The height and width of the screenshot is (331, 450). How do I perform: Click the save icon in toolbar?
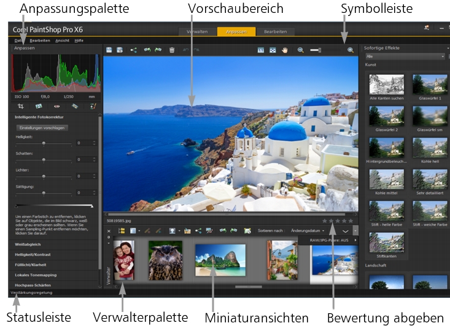[x=109, y=50]
